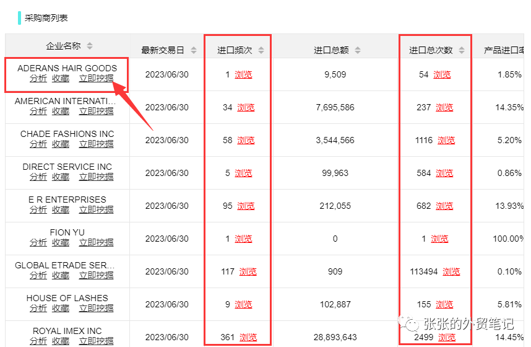Image resolution: width=531 pixels, height=347 pixels.
Task: Select import total value 3,544,566
Action: tap(335, 141)
